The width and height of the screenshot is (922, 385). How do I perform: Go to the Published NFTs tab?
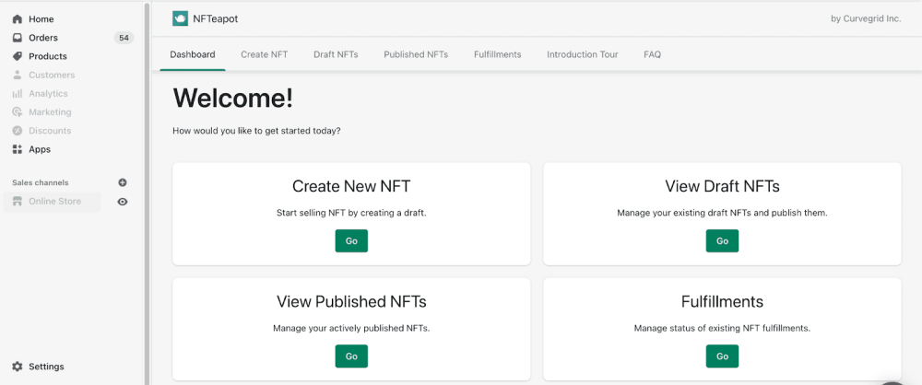(x=416, y=54)
